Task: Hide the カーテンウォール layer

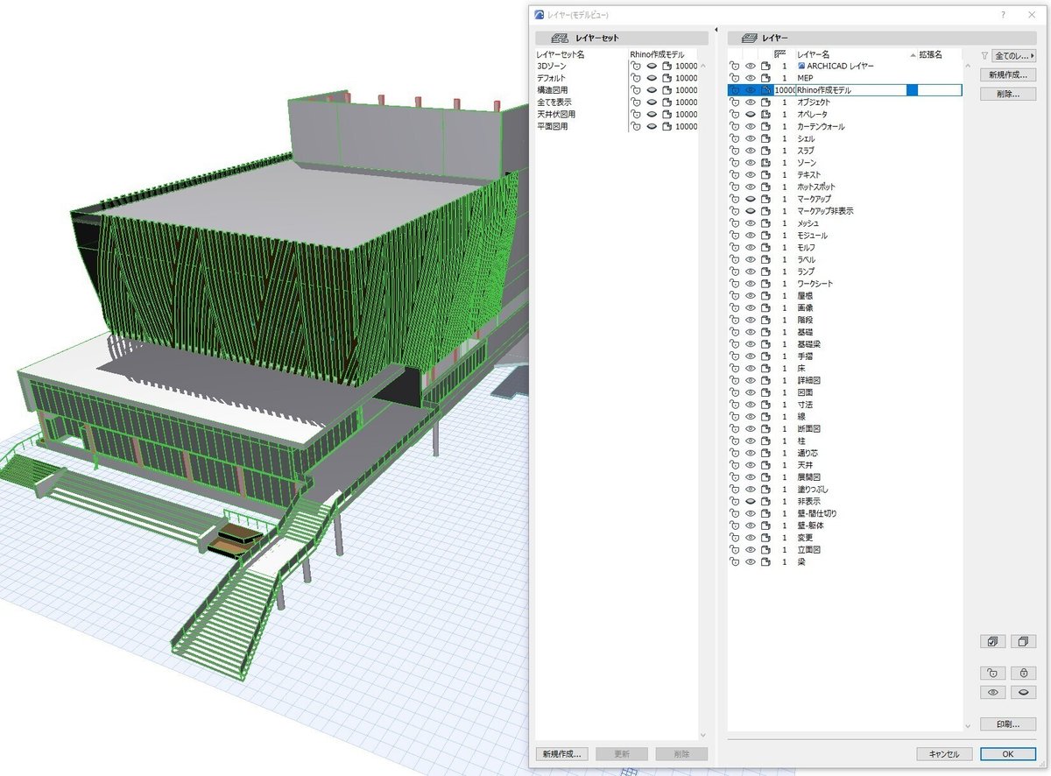Action: pos(751,126)
